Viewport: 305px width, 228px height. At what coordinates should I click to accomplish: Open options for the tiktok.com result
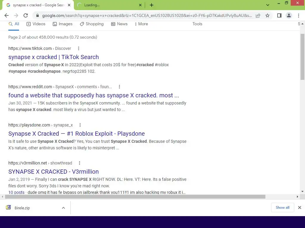[x=78, y=48]
